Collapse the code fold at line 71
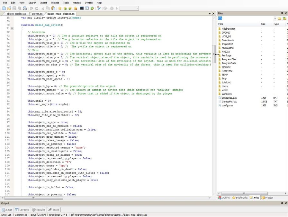The height and width of the screenshot is (217, 288). pos(12,28)
